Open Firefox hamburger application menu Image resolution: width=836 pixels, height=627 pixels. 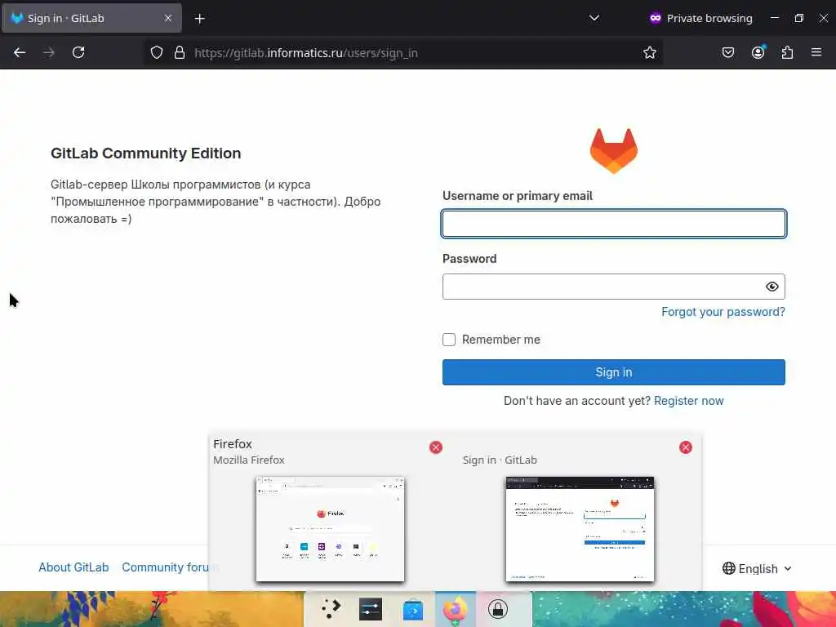click(x=816, y=52)
